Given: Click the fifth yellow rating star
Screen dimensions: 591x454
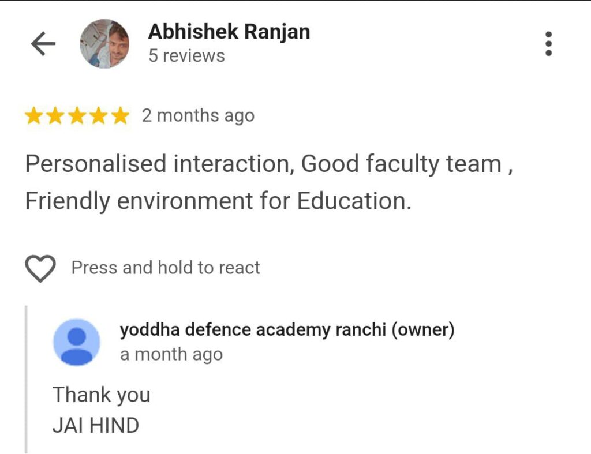Looking at the screenshot, I should point(120,117).
